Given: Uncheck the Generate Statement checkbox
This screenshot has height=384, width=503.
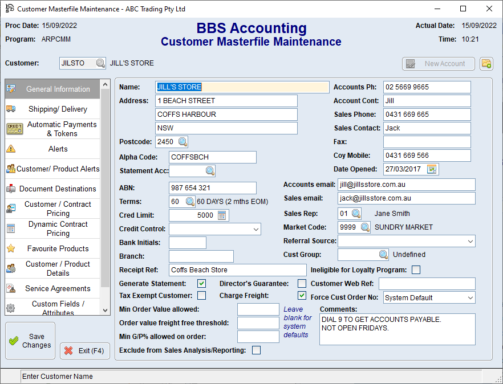Looking at the screenshot, I should click(201, 284).
